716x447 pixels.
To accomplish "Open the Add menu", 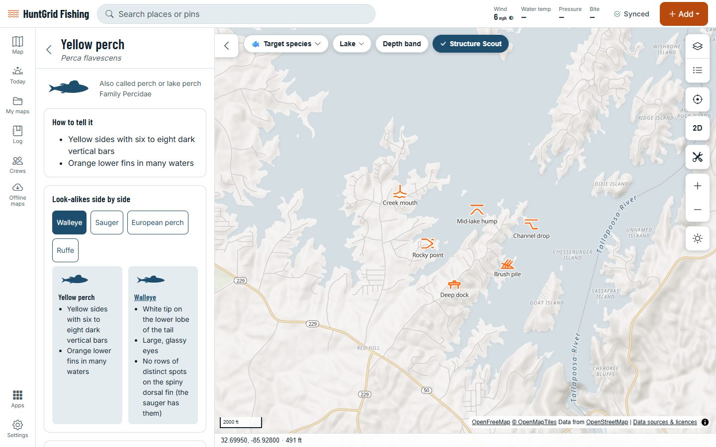I will point(684,14).
